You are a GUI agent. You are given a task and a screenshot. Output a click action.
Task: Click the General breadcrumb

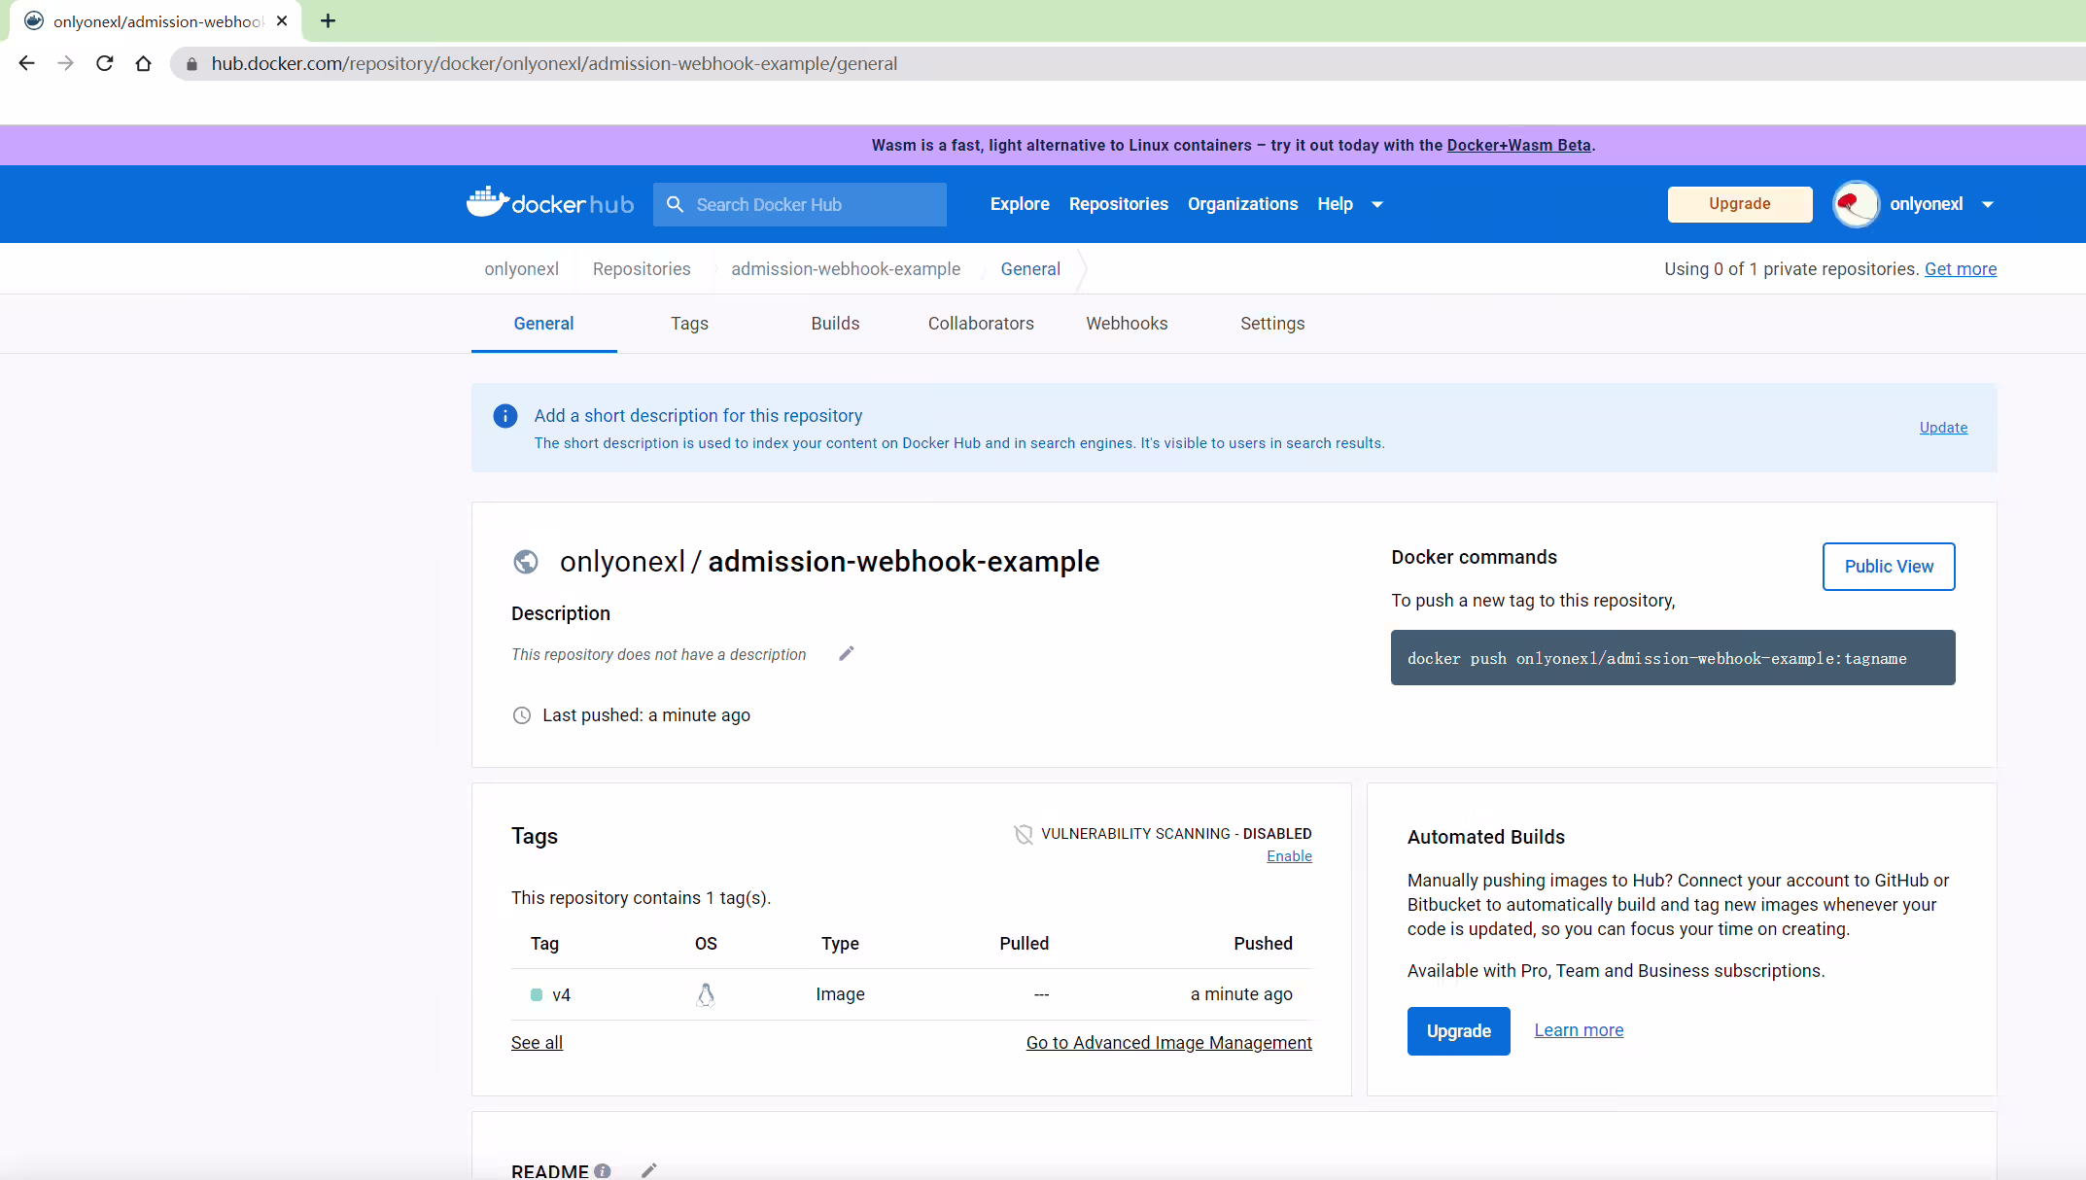[x=1030, y=269]
